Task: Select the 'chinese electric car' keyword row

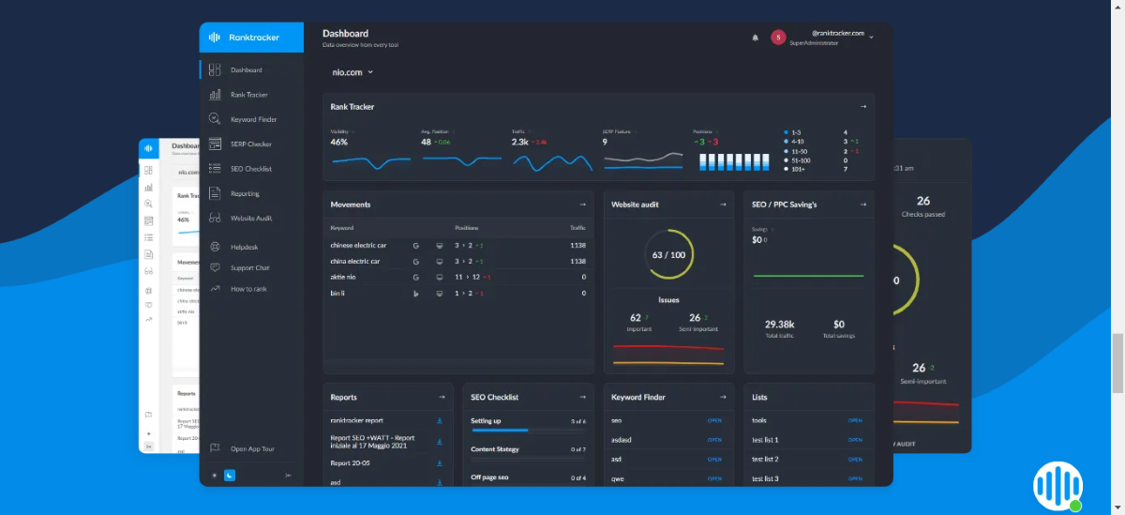Action: (x=458, y=245)
